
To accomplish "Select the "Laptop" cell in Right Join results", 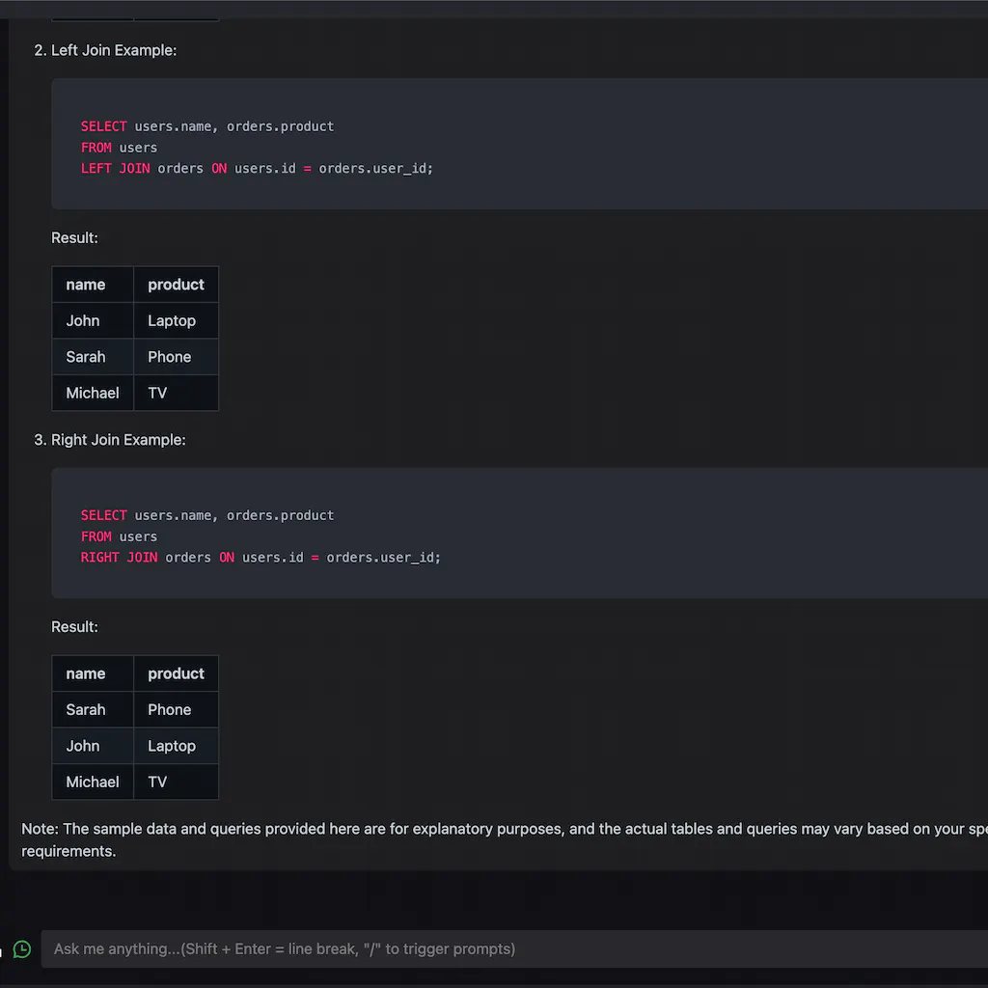I will tap(172, 746).
